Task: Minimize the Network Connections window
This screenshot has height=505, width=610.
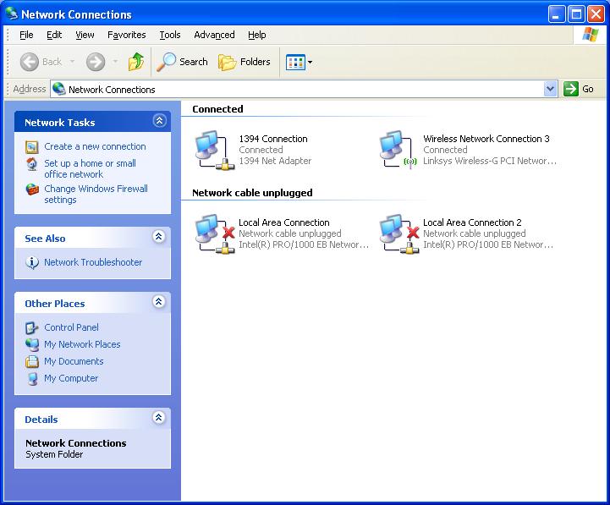Action: pyautogui.click(x=557, y=14)
